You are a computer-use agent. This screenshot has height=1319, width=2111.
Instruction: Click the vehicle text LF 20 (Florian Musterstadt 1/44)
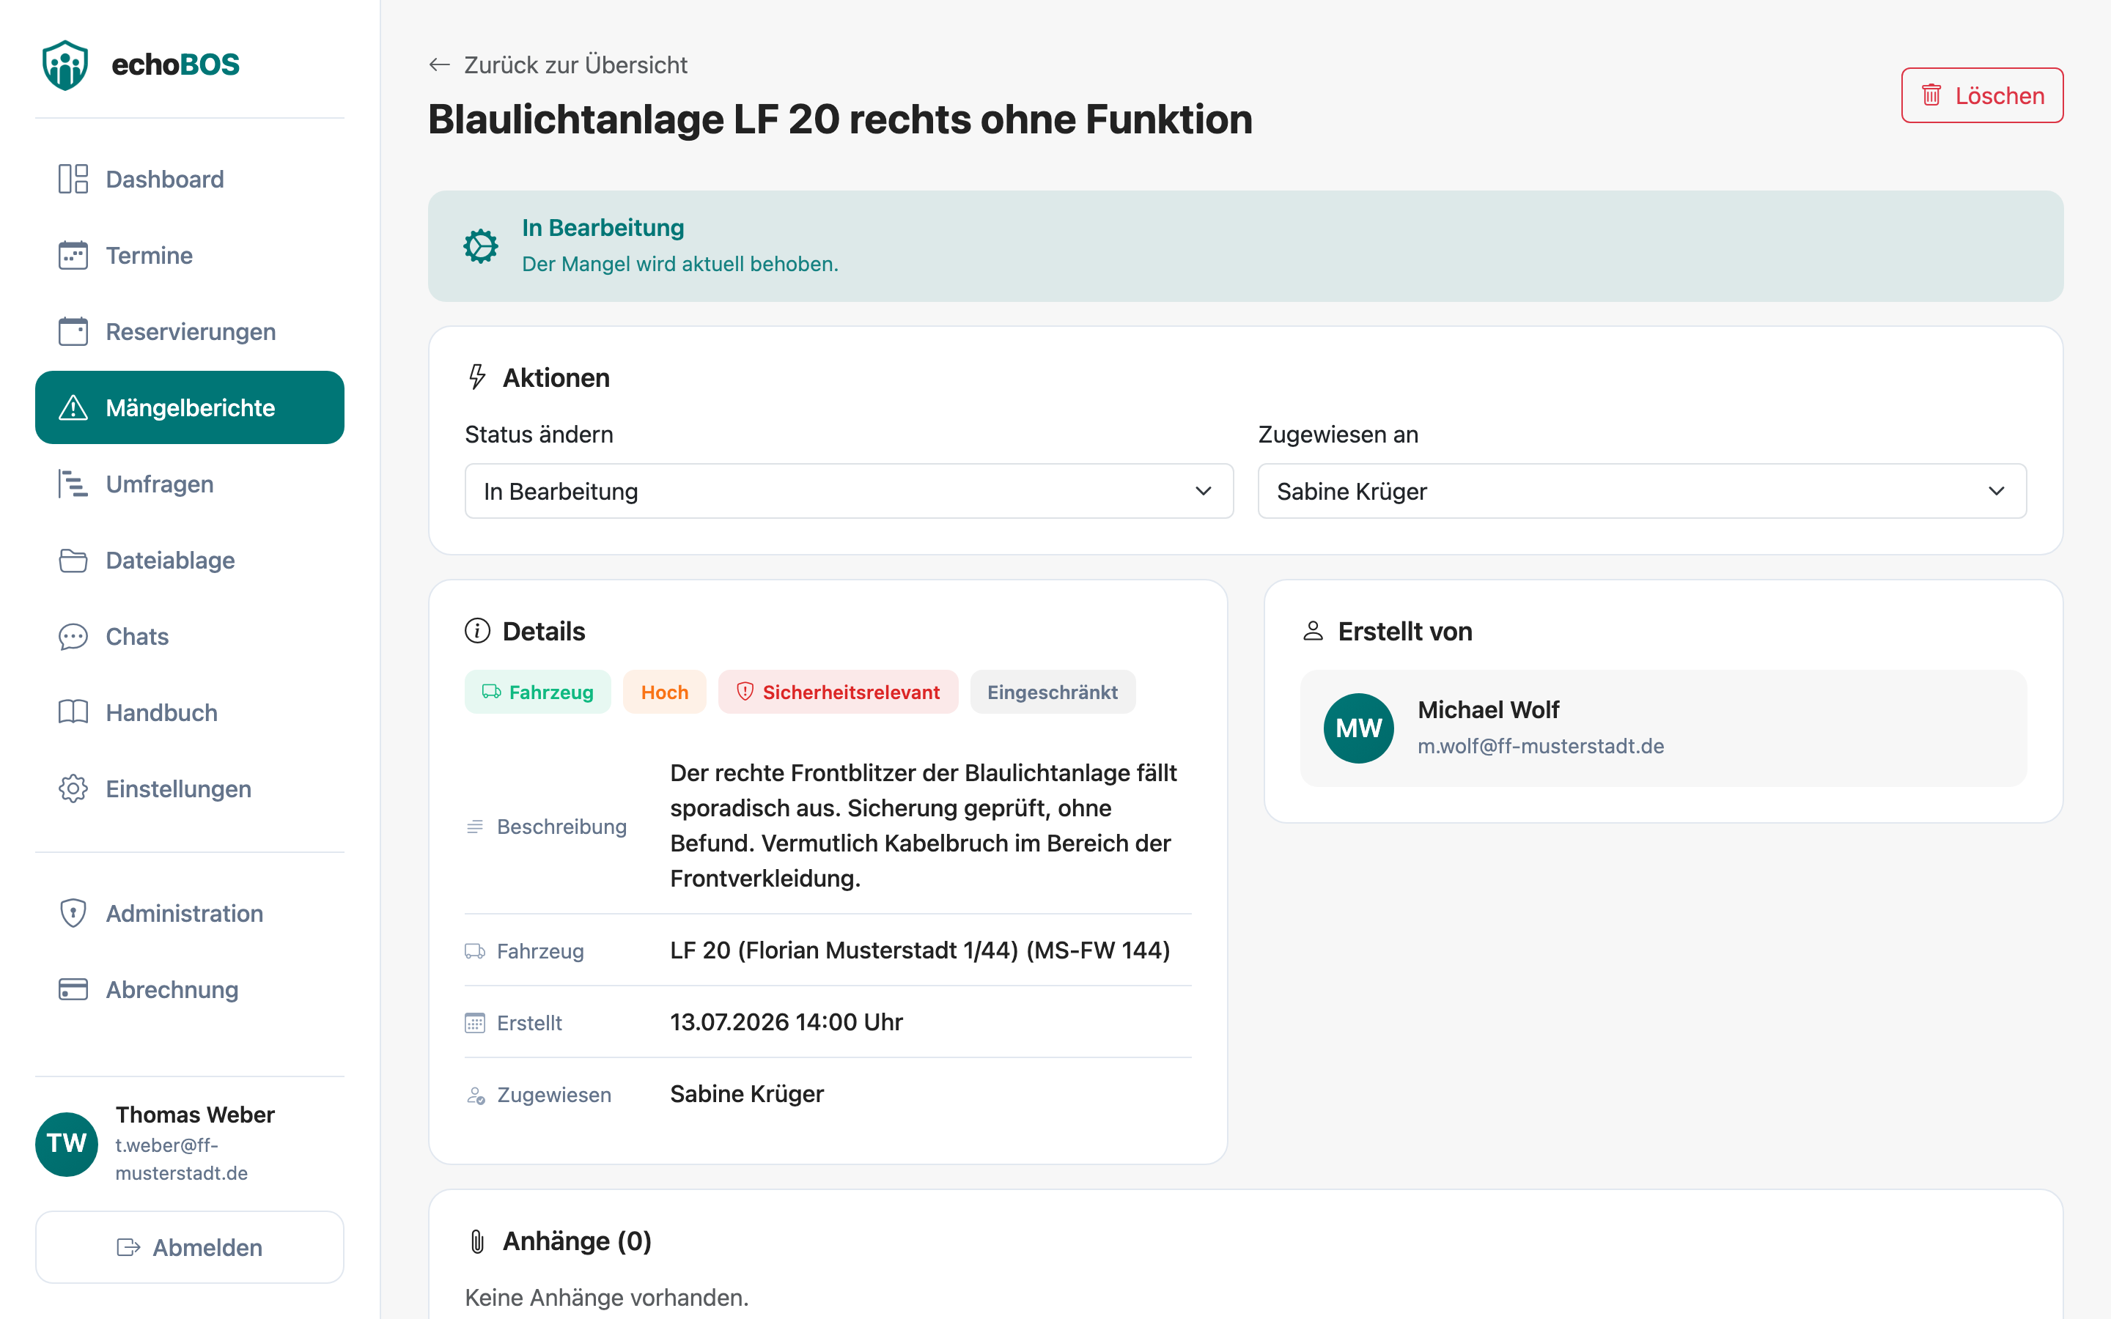coord(844,950)
